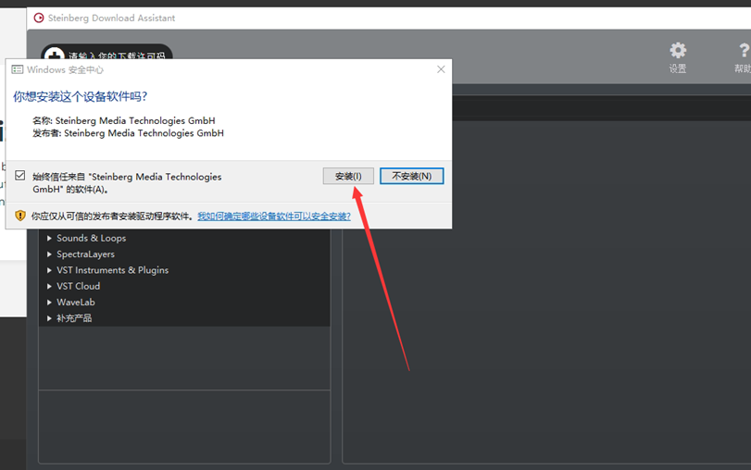Expand the WaveLab category
The image size is (751, 470).
[49, 303]
